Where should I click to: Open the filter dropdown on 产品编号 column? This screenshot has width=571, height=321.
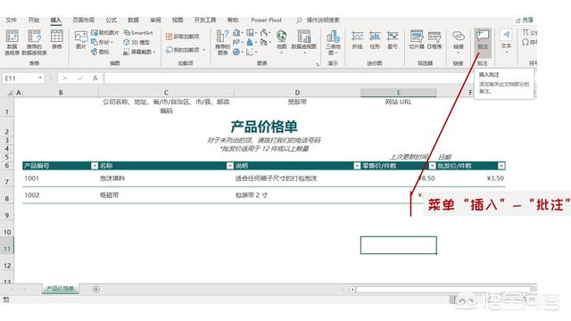tap(95, 166)
